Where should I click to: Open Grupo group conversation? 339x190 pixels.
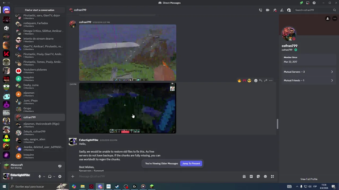40,110
